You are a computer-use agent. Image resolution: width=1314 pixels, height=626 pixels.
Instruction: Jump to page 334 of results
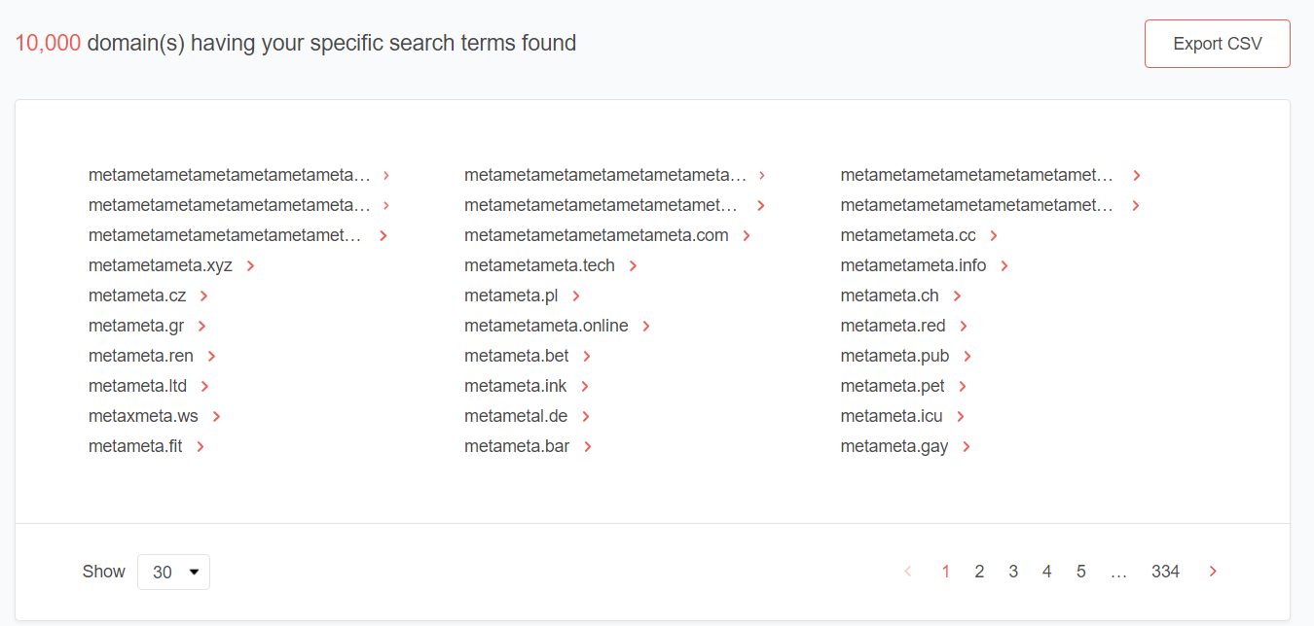[1165, 572]
